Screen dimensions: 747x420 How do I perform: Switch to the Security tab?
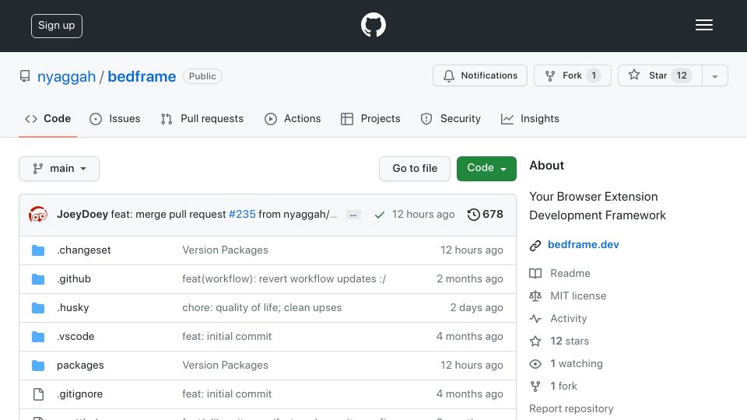coord(451,118)
